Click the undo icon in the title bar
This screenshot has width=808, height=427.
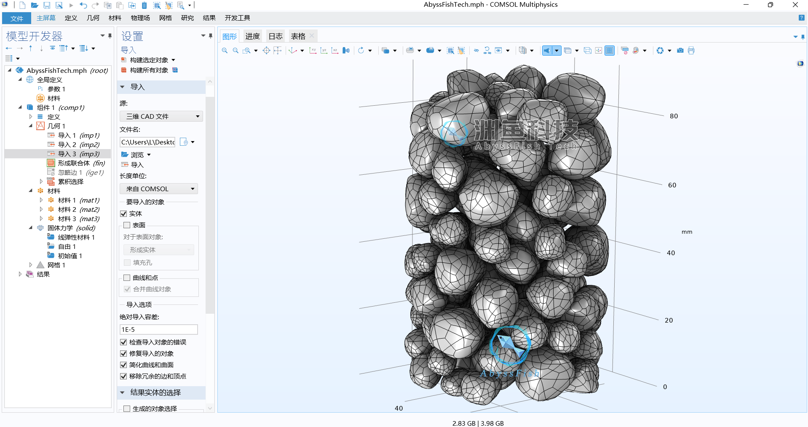(x=83, y=5)
